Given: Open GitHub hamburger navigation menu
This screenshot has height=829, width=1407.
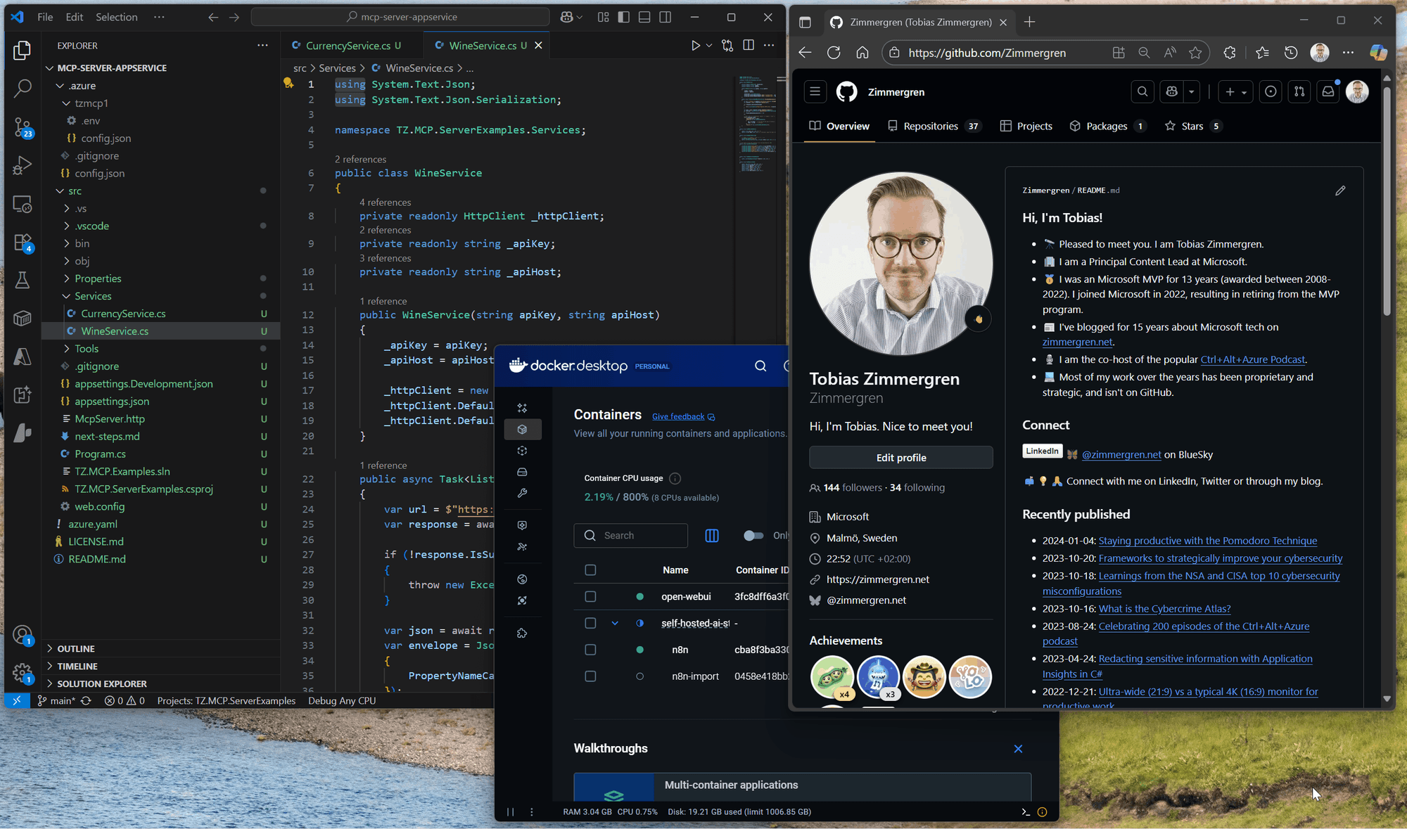Looking at the screenshot, I should point(815,91).
